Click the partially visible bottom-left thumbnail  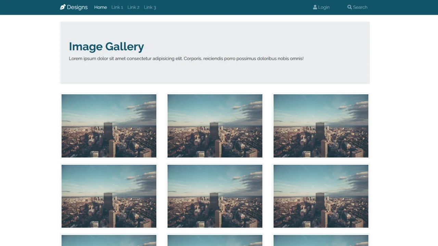108,241
